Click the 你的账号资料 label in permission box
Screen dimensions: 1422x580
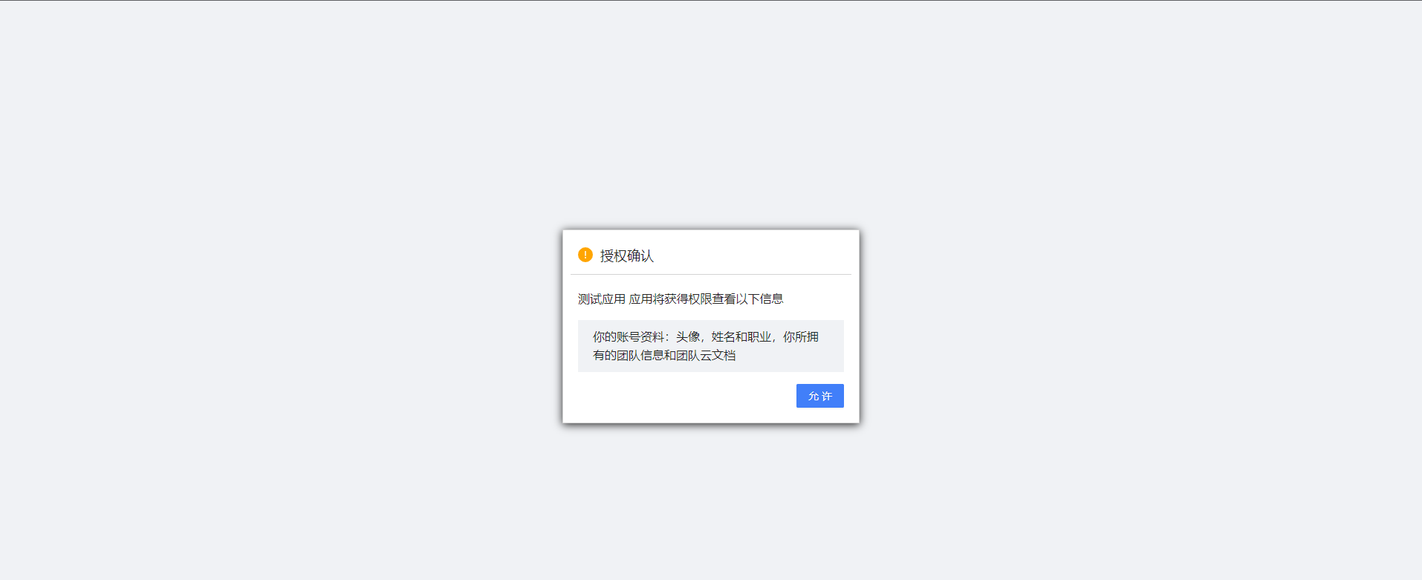(628, 336)
